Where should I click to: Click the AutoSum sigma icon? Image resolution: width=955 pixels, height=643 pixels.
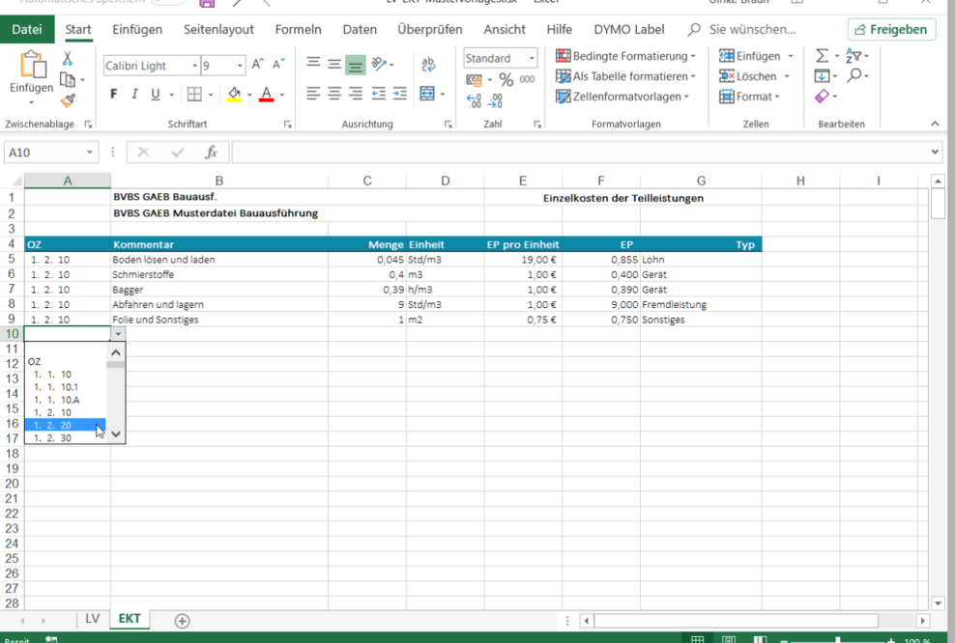[x=822, y=56]
